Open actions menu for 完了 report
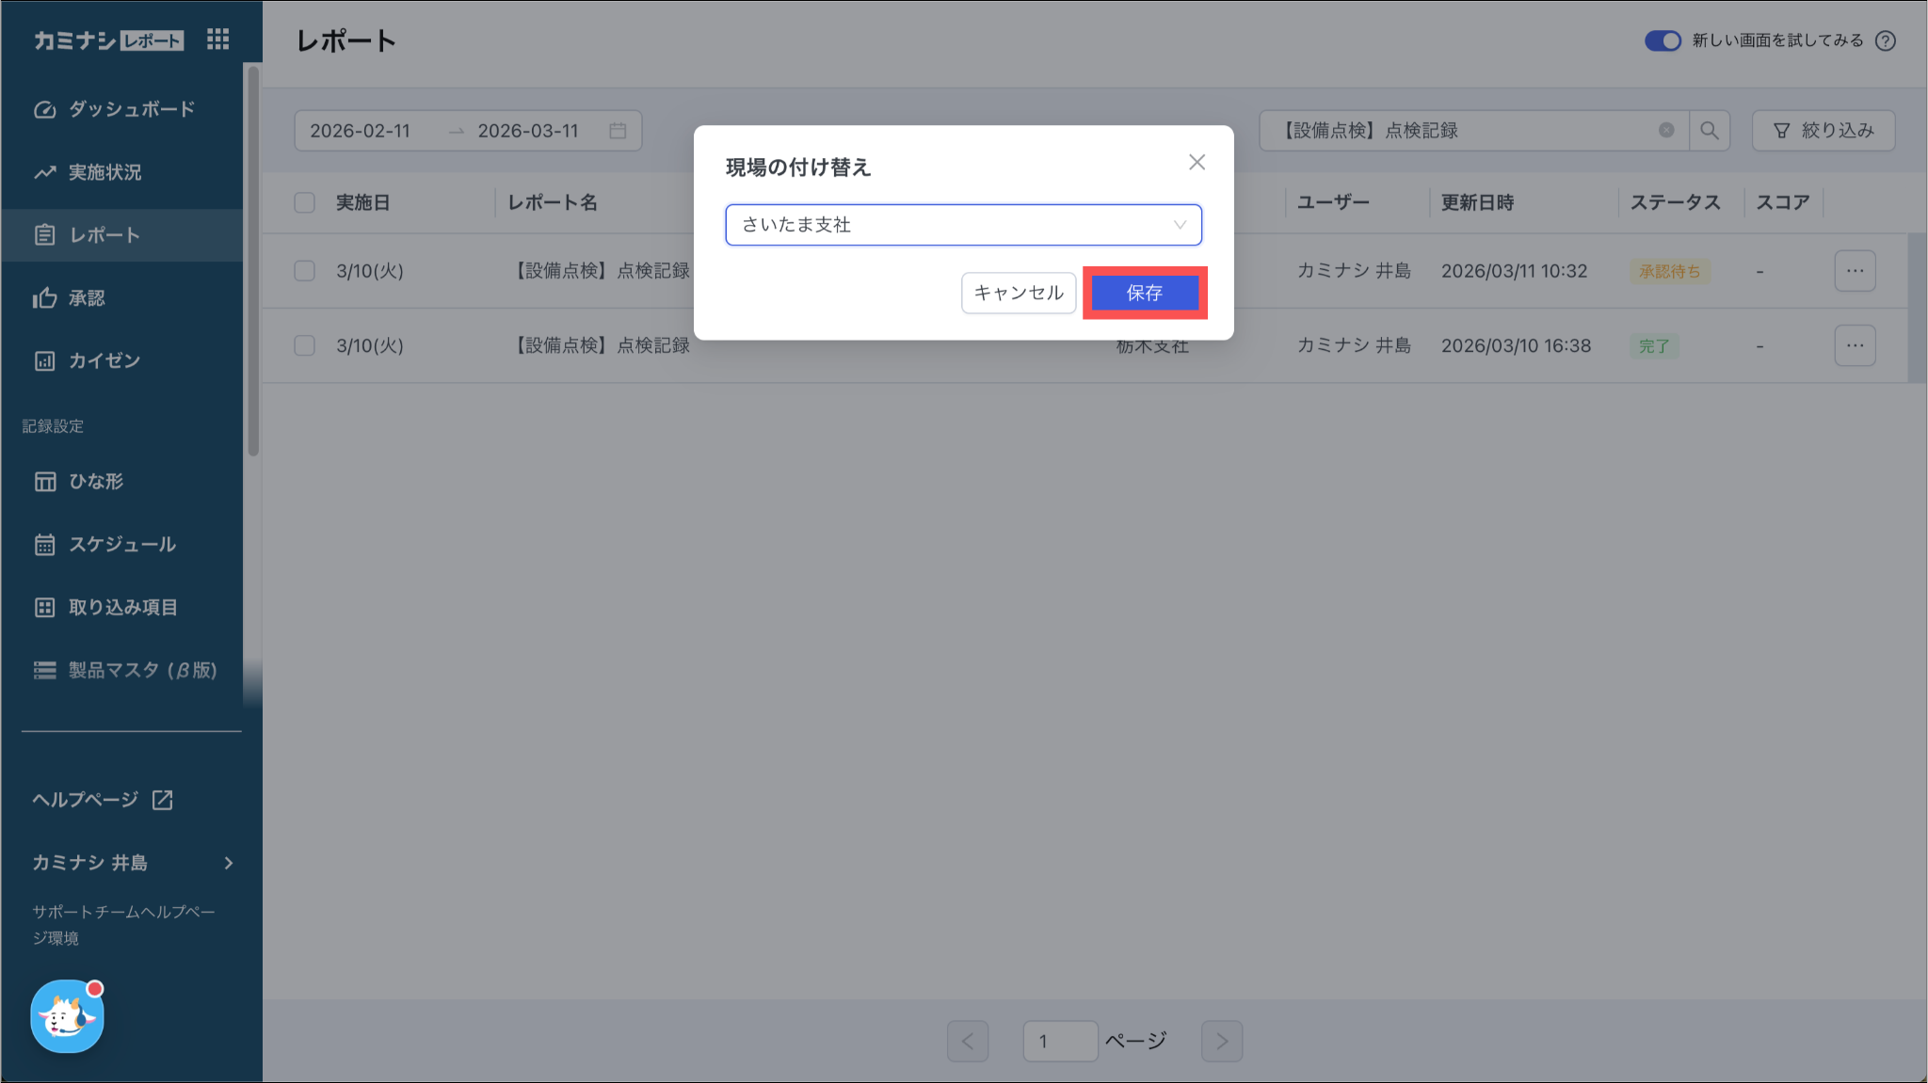 [x=1855, y=345]
